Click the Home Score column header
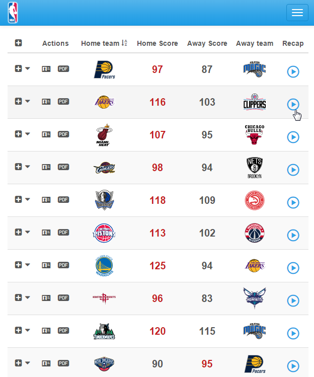 (157, 43)
